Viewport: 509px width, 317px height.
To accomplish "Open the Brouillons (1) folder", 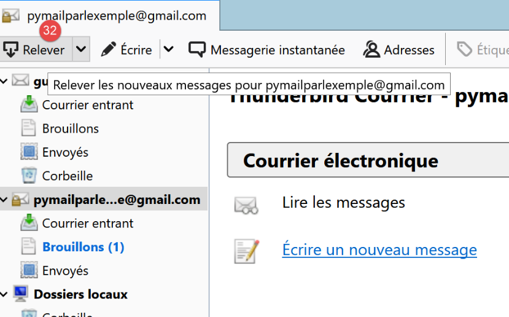I will click(83, 247).
